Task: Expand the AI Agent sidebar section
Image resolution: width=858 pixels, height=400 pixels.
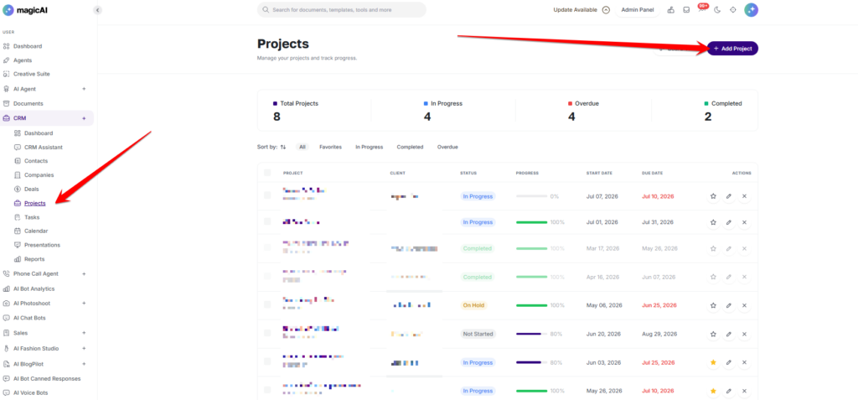Action: click(84, 89)
